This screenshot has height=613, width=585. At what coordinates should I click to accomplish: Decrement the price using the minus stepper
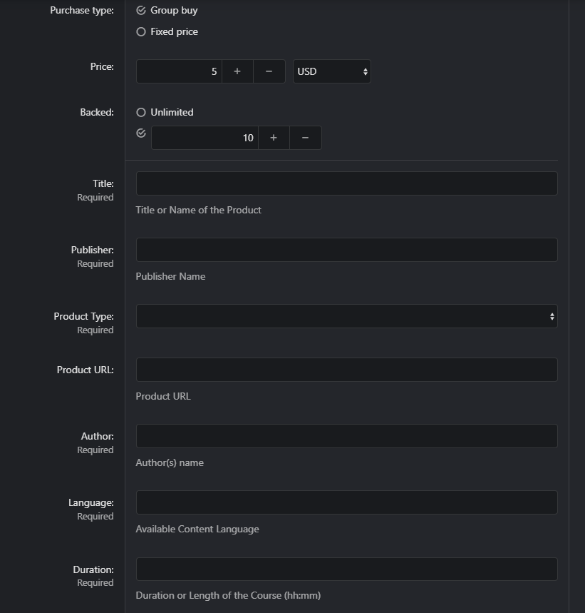click(269, 71)
